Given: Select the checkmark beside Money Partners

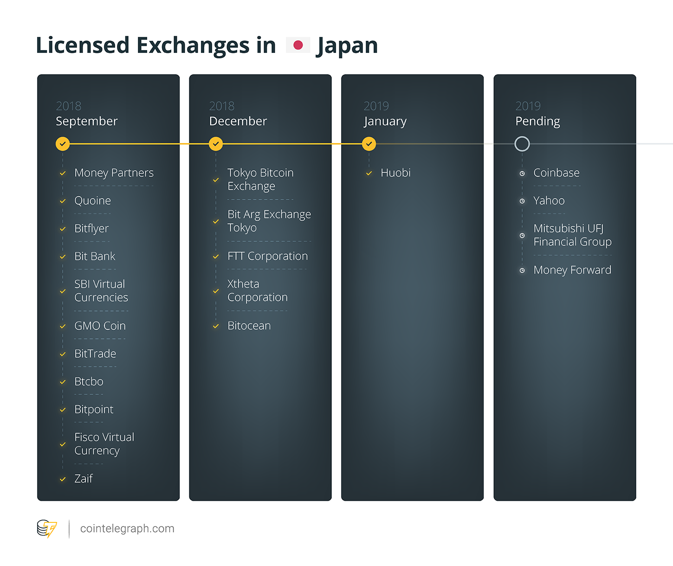Looking at the screenshot, I should tap(63, 173).
